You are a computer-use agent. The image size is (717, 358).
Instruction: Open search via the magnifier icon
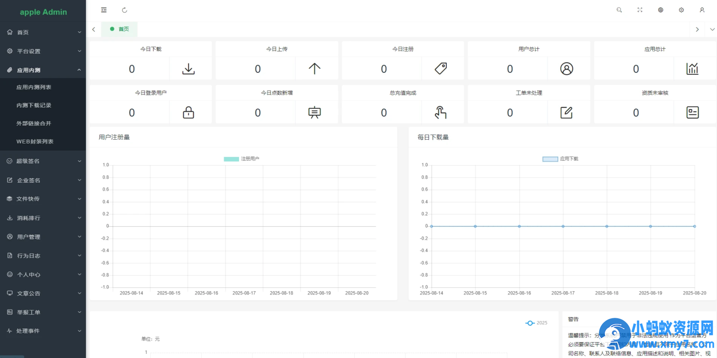619,10
